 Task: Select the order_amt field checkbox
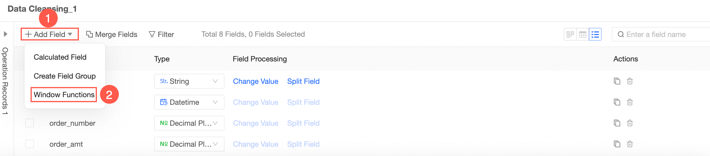tap(29, 144)
